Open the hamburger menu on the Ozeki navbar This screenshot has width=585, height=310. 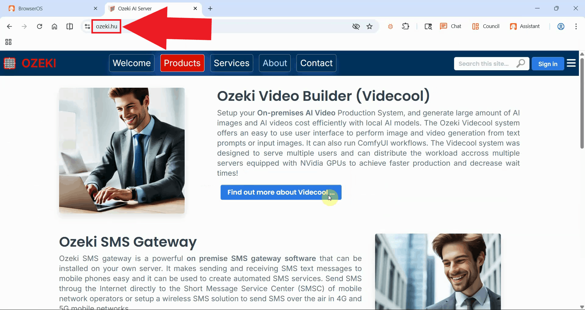[571, 63]
